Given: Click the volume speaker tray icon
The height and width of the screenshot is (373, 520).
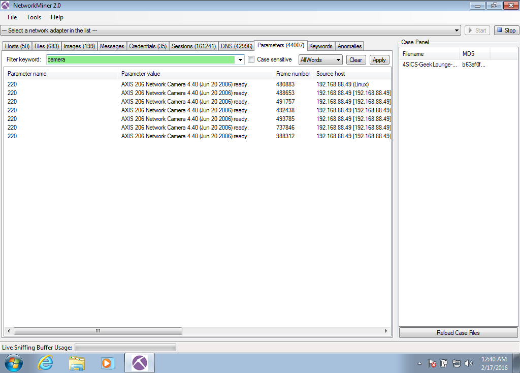Looking at the screenshot, I should coord(468,363).
